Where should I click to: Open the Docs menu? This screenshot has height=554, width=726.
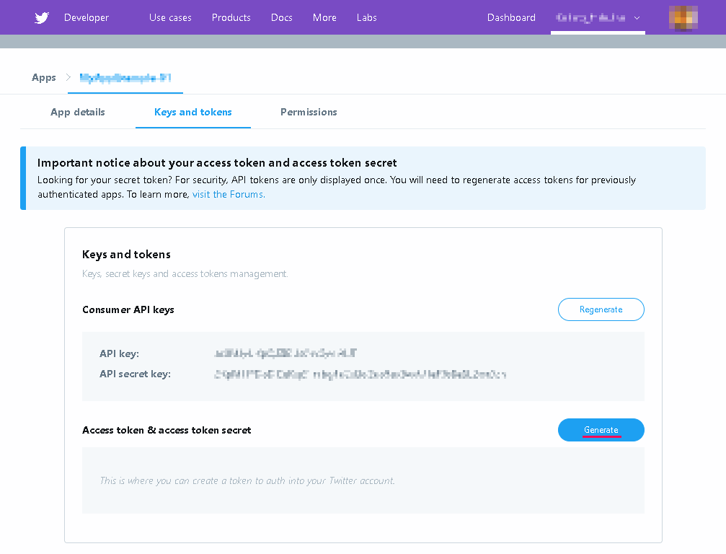281,17
